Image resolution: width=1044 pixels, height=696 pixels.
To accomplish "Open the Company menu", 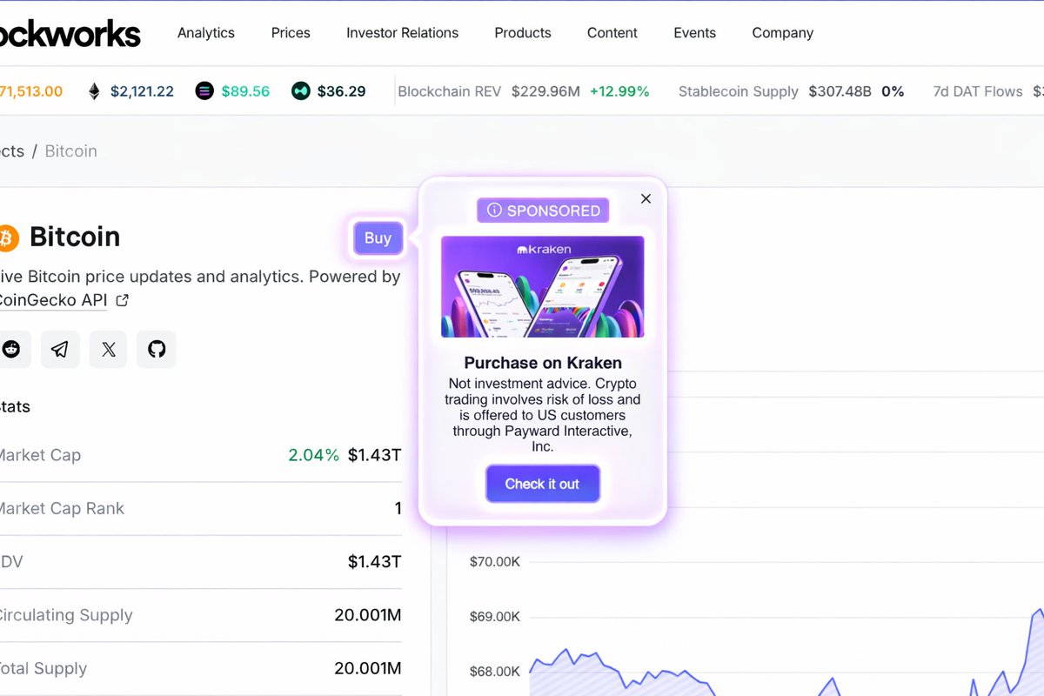I will (781, 33).
